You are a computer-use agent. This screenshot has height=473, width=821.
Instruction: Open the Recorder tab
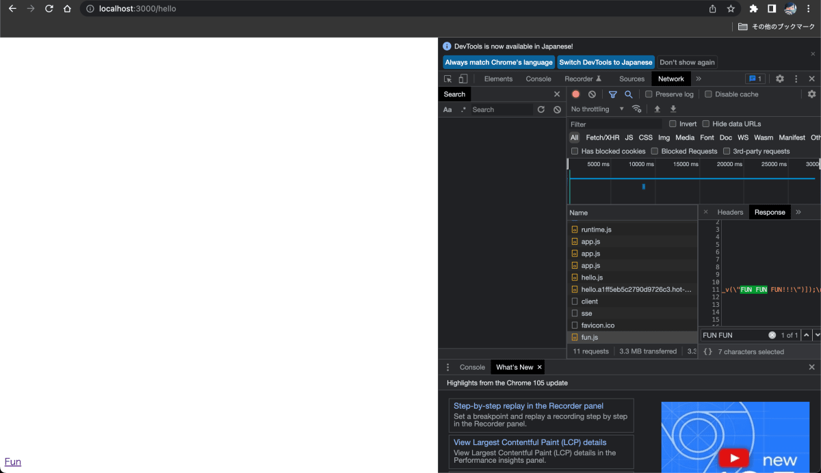pyautogui.click(x=583, y=79)
